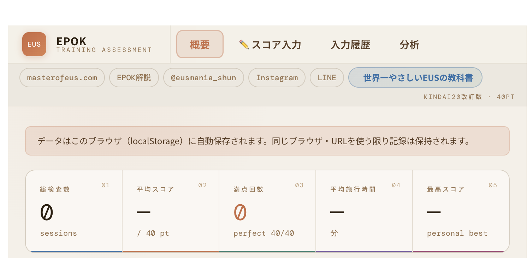The width and height of the screenshot is (527, 258).
Task: Select the 平均施行時間 stat card
Action: (x=364, y=211)
